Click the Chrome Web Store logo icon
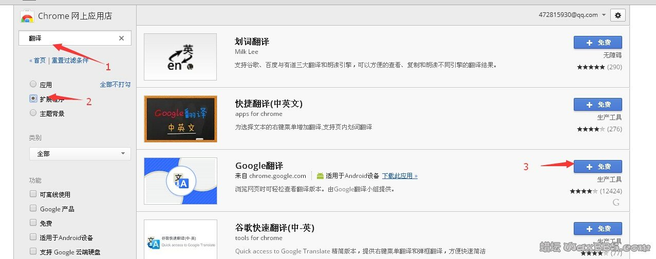Image resolution: width=656 pixels, height=259 pixels. pos(27,16)
